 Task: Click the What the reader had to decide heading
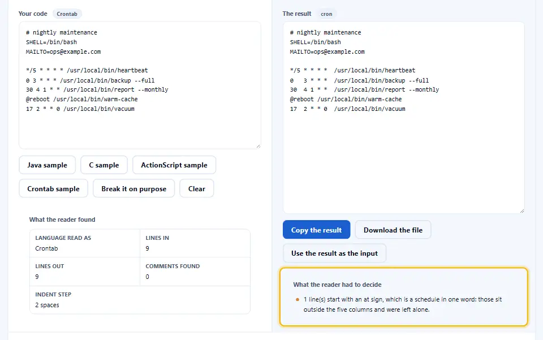coord(337,285)
